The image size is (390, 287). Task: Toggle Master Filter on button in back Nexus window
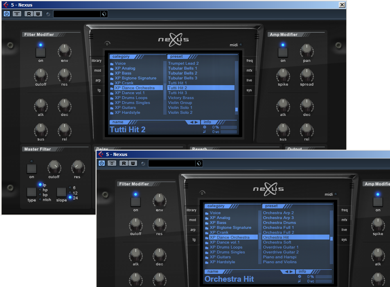(x=32, y=169)
